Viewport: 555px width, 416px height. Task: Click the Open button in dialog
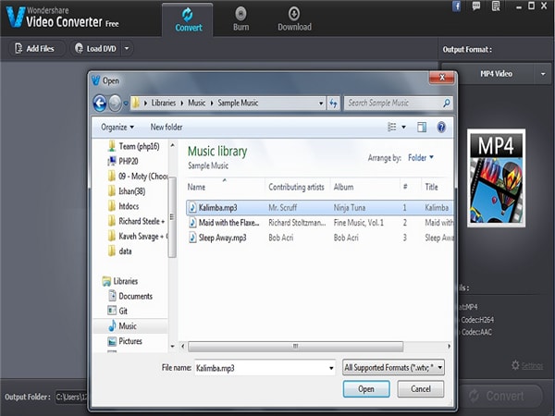[x=366, y=389]
